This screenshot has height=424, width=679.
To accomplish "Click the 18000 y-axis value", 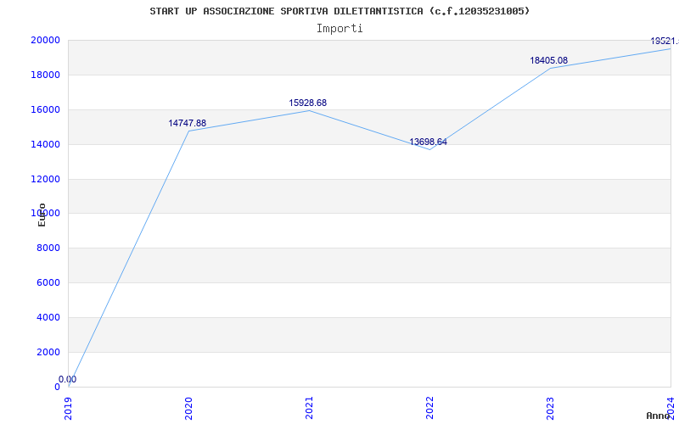I will [45, 75].
